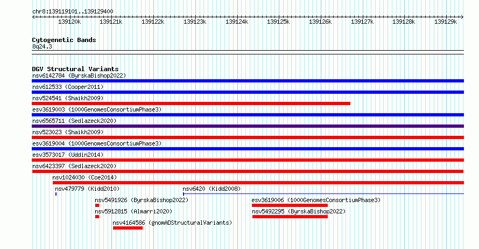
Task: Click the 139127k ruler position
Action: pyautogui.click(x=362, y=22)
